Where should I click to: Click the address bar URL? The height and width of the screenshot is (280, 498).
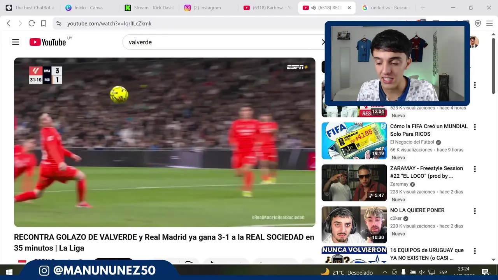point(109,23)
